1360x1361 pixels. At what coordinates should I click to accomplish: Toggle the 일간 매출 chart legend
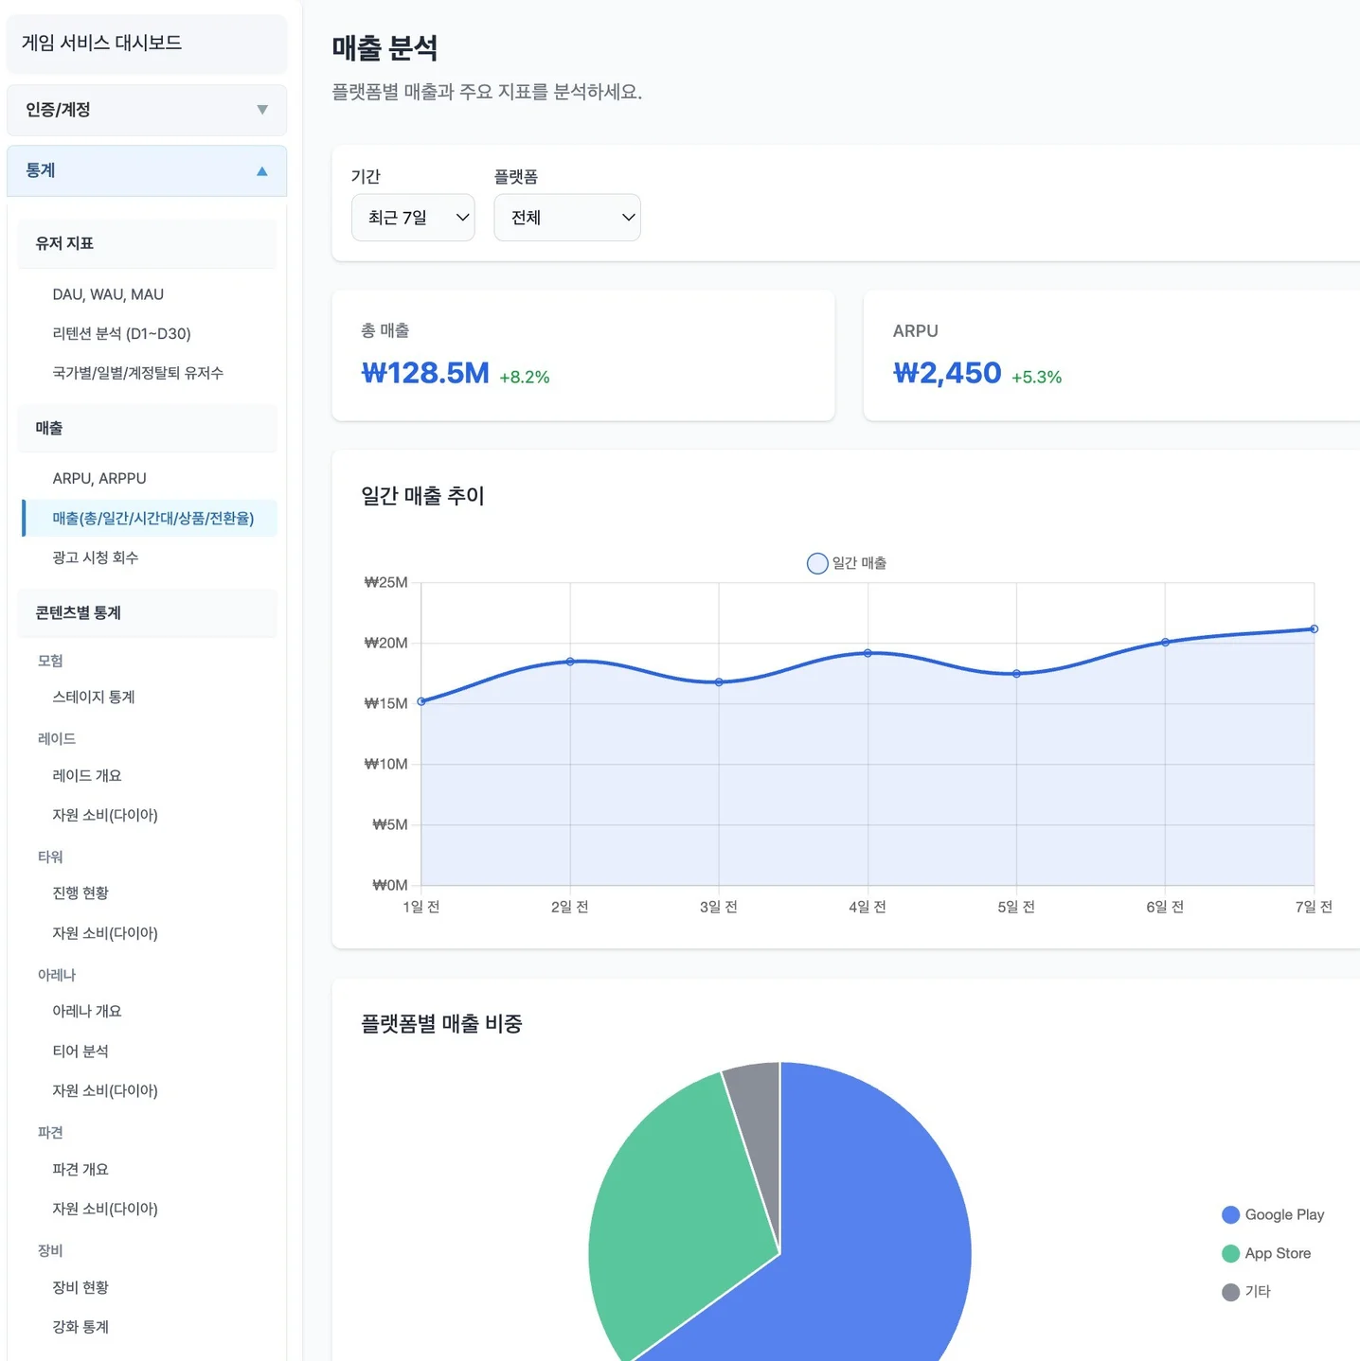(847, 563)
